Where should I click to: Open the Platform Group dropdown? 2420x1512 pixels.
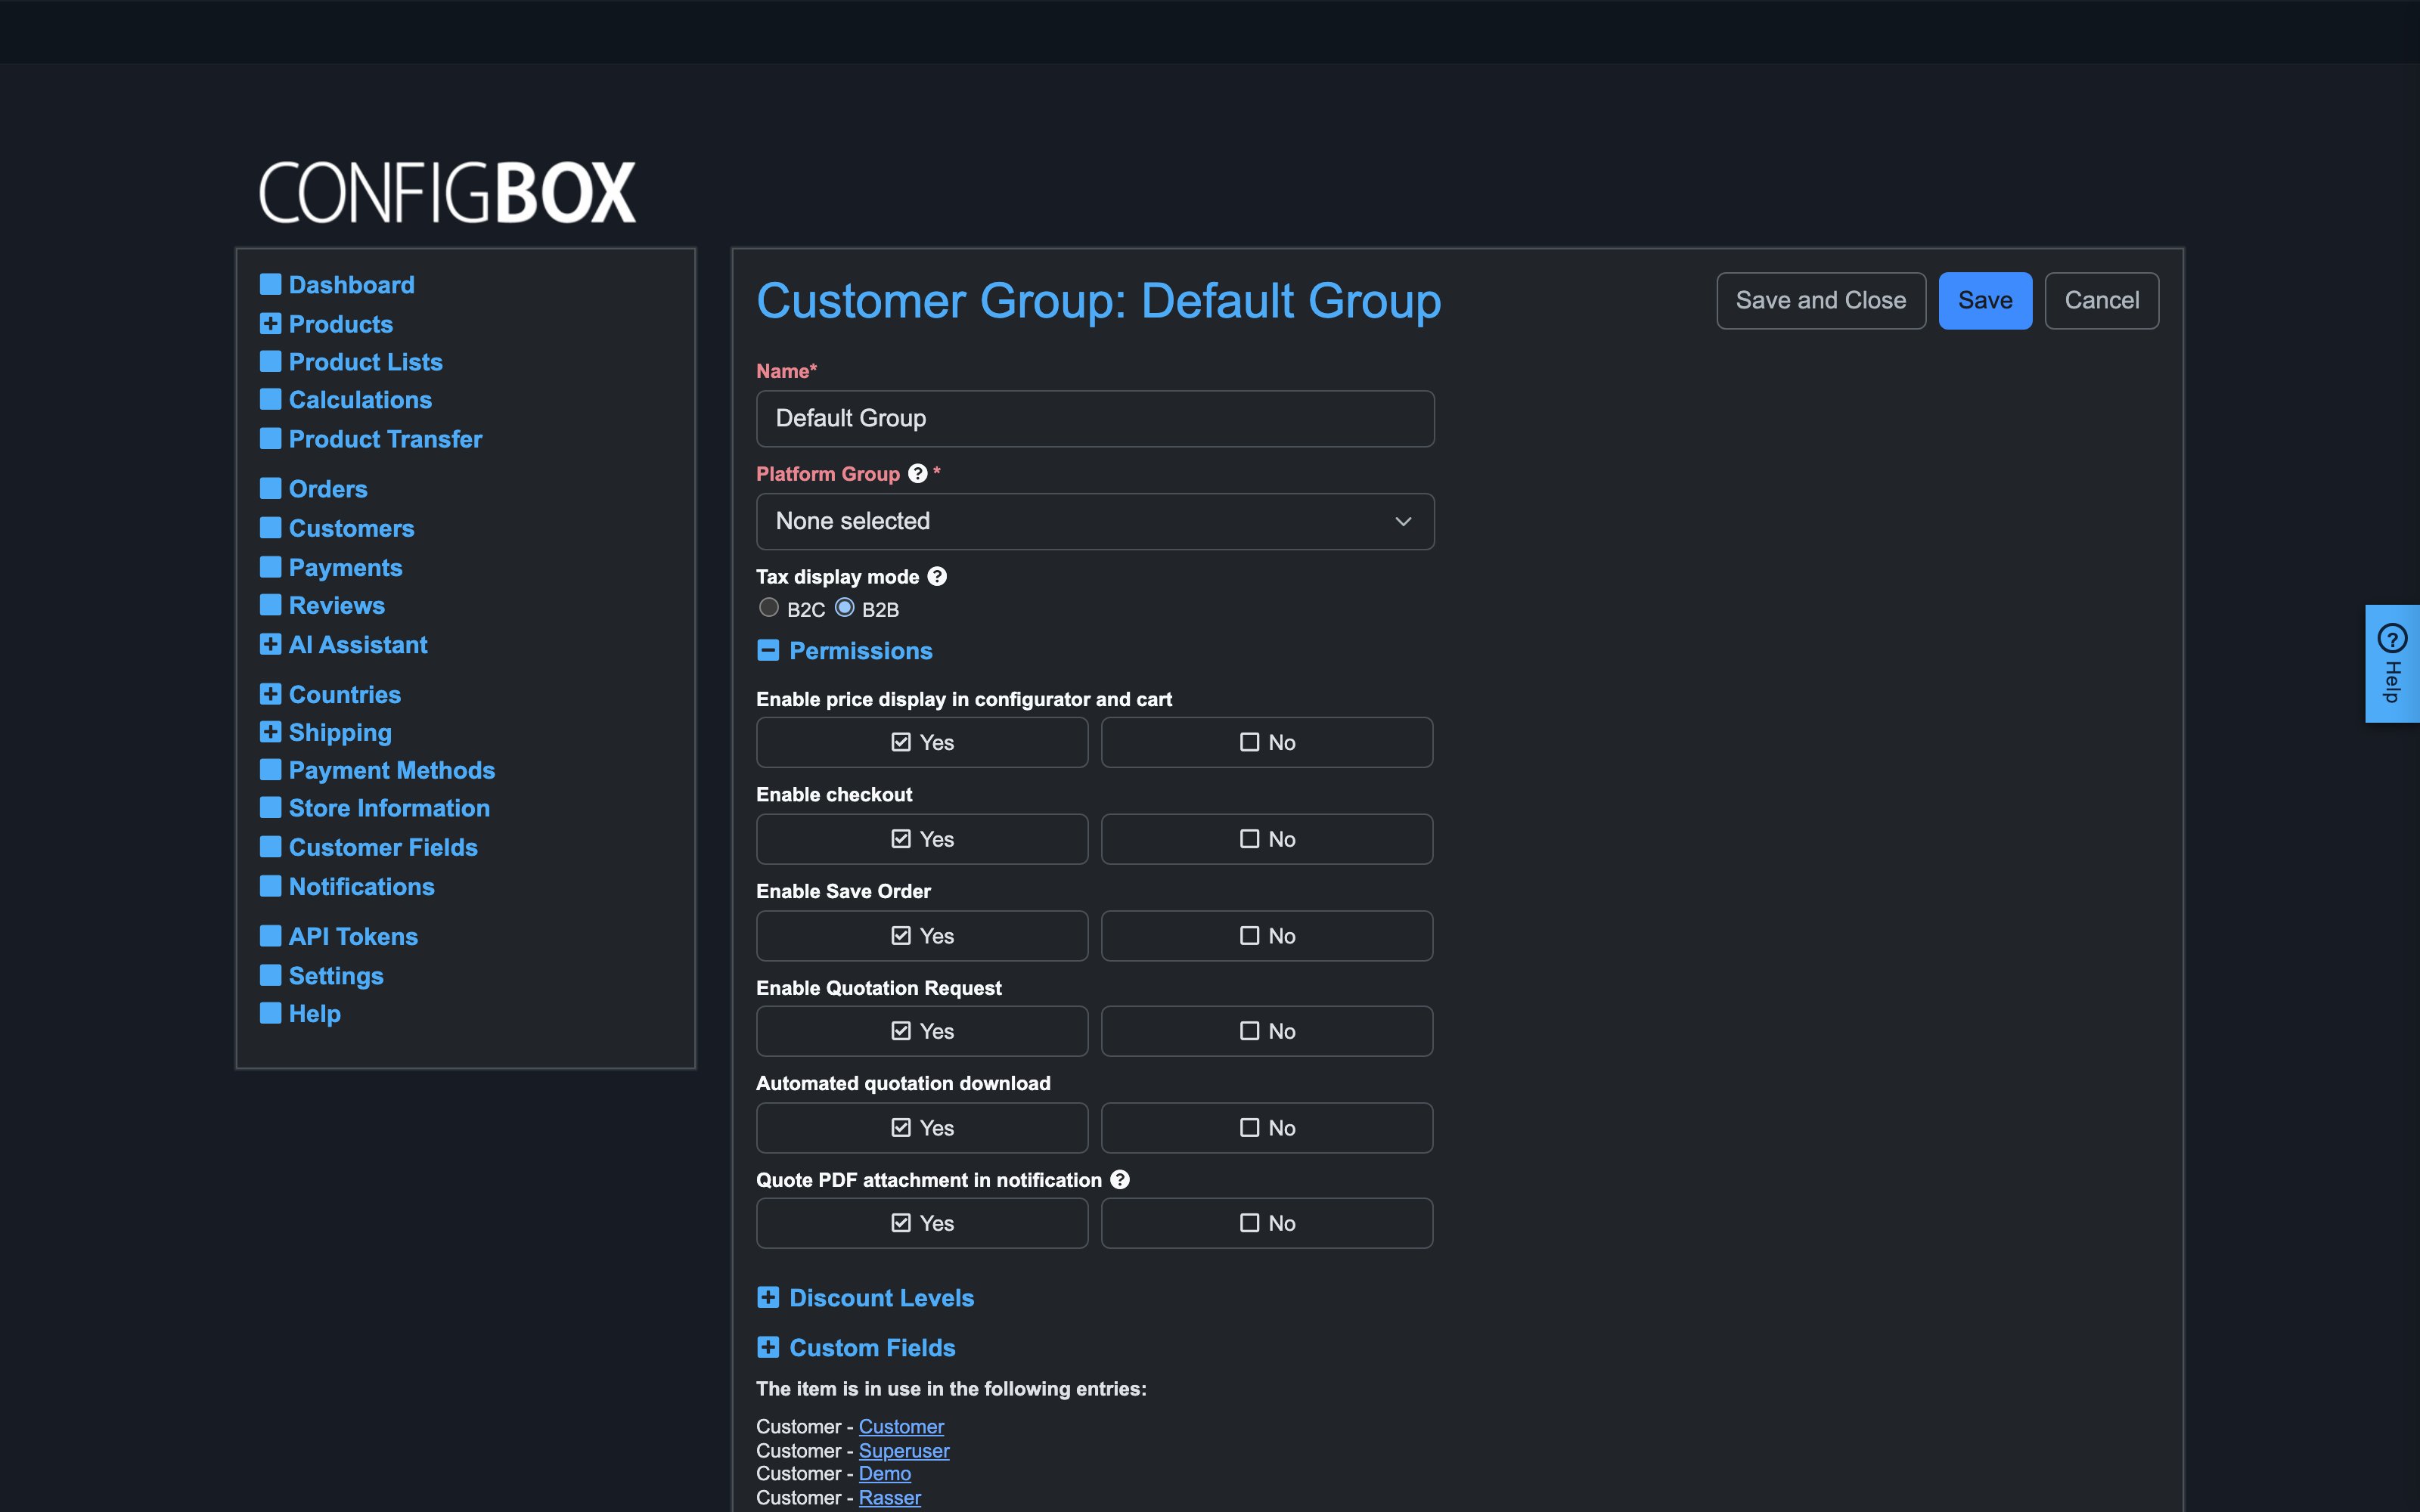pos(1095,521)
